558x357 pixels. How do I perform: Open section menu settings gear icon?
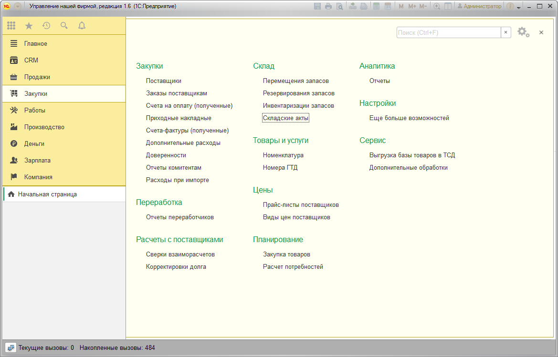point(523,32)
